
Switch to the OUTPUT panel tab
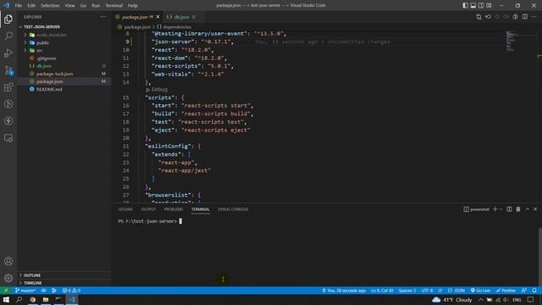coord(148,209)
